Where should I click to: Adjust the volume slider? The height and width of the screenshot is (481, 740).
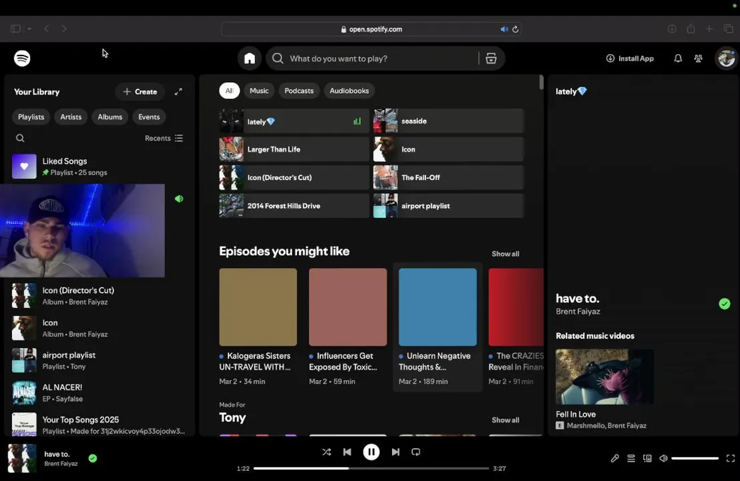click(695, 458)
